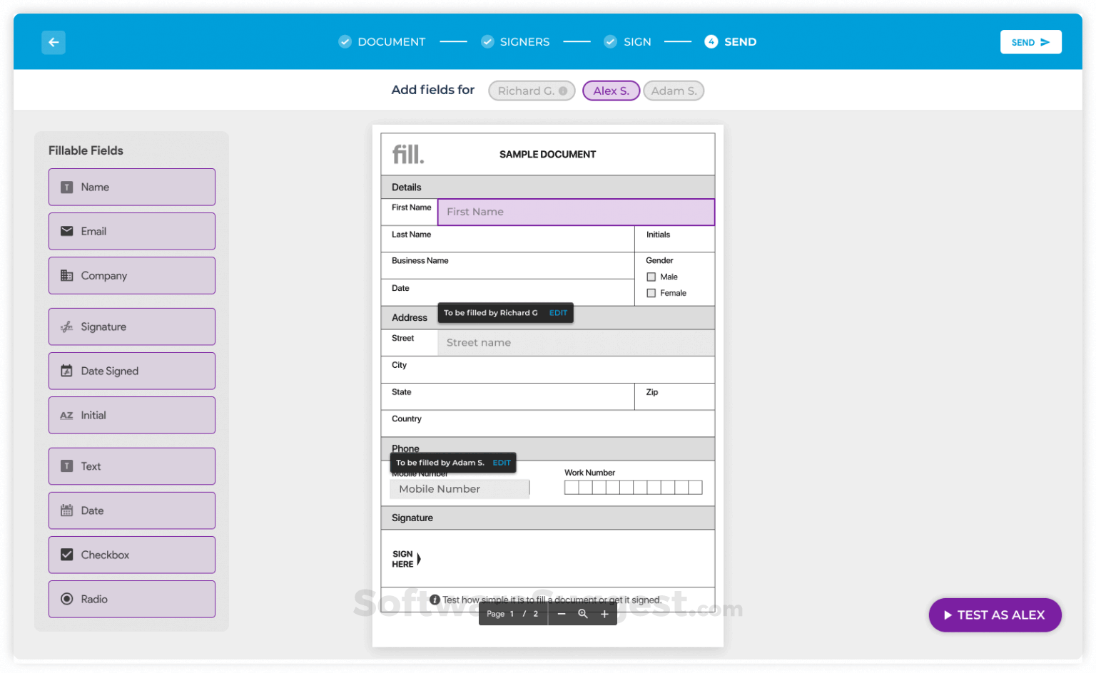Edit the Richard G field assignment
Viewport: 1096px width, 673px height.
coord(558,313)
